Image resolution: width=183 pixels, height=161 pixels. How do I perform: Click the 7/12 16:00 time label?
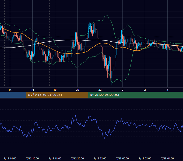pyautogui.click(x=33, y=158)
